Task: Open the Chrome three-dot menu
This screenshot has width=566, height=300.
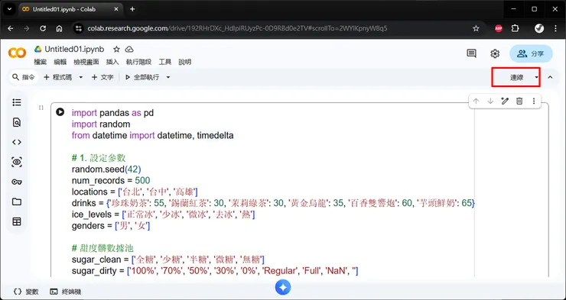Action: tap(555, 28)
